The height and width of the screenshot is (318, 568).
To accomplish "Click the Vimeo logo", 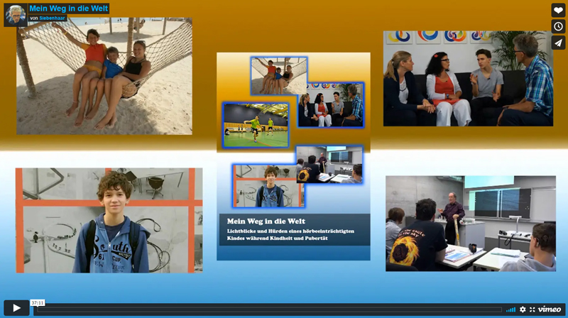I will (x=550, y=309).
